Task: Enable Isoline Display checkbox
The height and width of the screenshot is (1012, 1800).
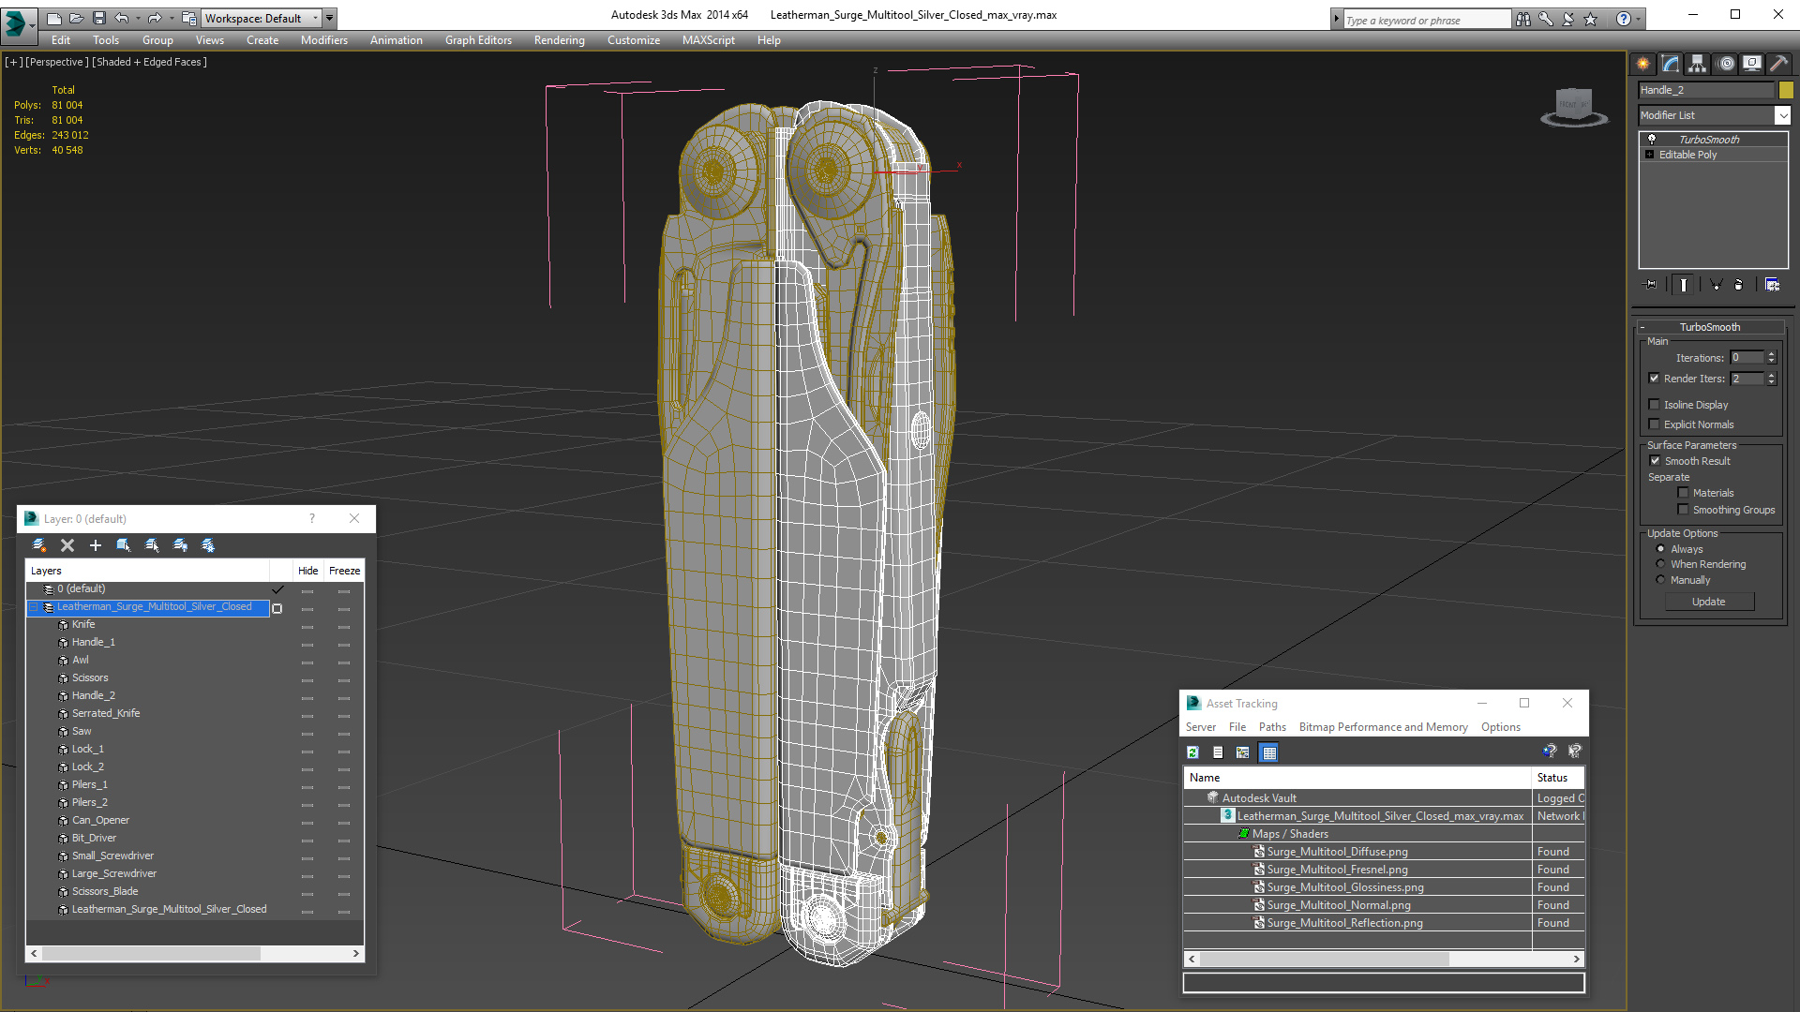Action: point(1655,405)
